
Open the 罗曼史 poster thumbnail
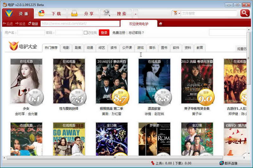pos(154,139)
